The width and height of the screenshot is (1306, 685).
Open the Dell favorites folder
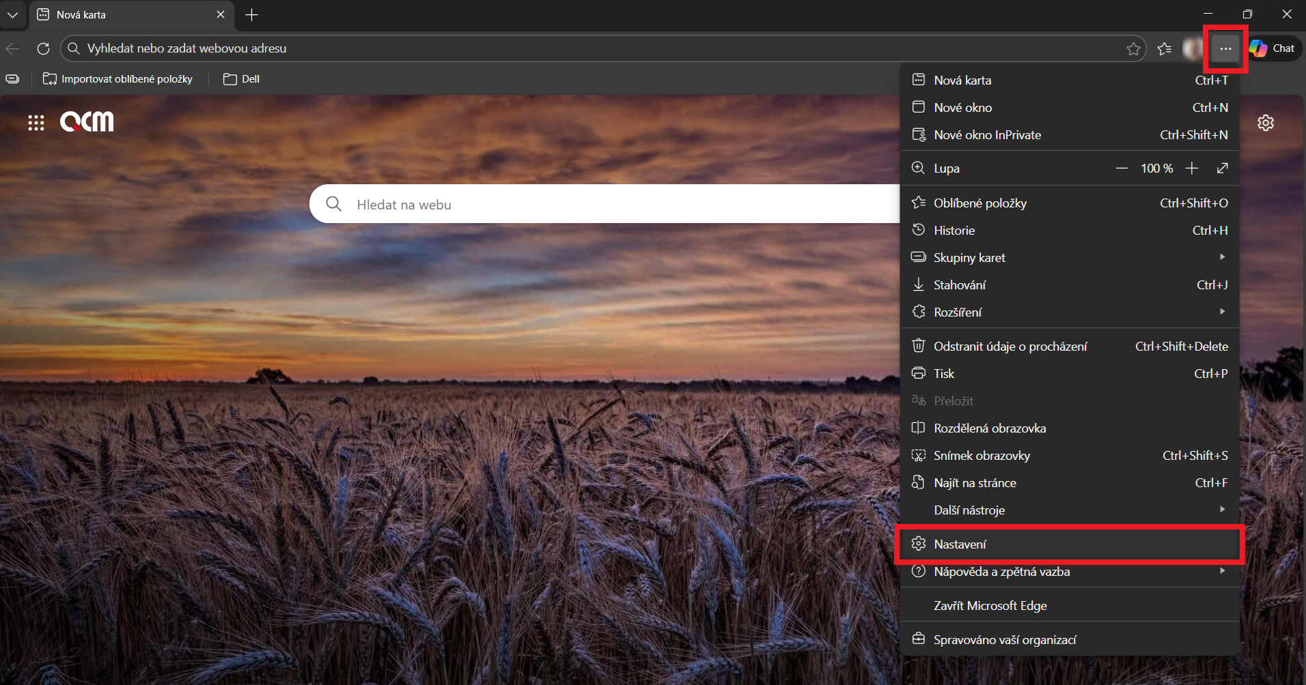coord(242,79)
